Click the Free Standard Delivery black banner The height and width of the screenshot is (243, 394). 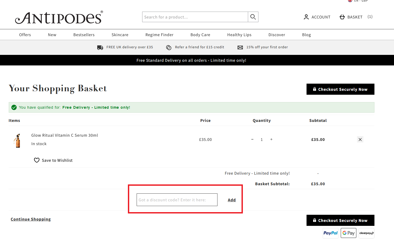pos(197,60)
